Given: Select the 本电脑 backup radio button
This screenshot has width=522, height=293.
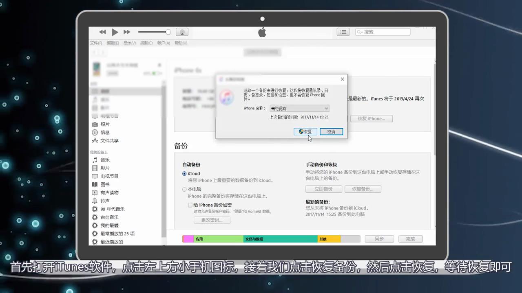Looking at the screenshot, I should tap(184, 189).
